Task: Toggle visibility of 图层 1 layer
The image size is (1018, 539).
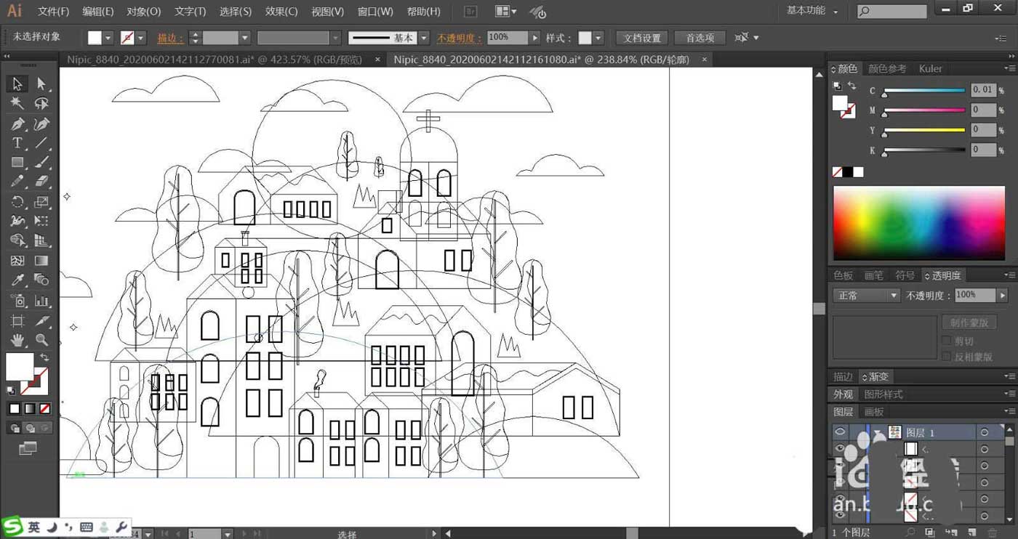Action: 840,432
